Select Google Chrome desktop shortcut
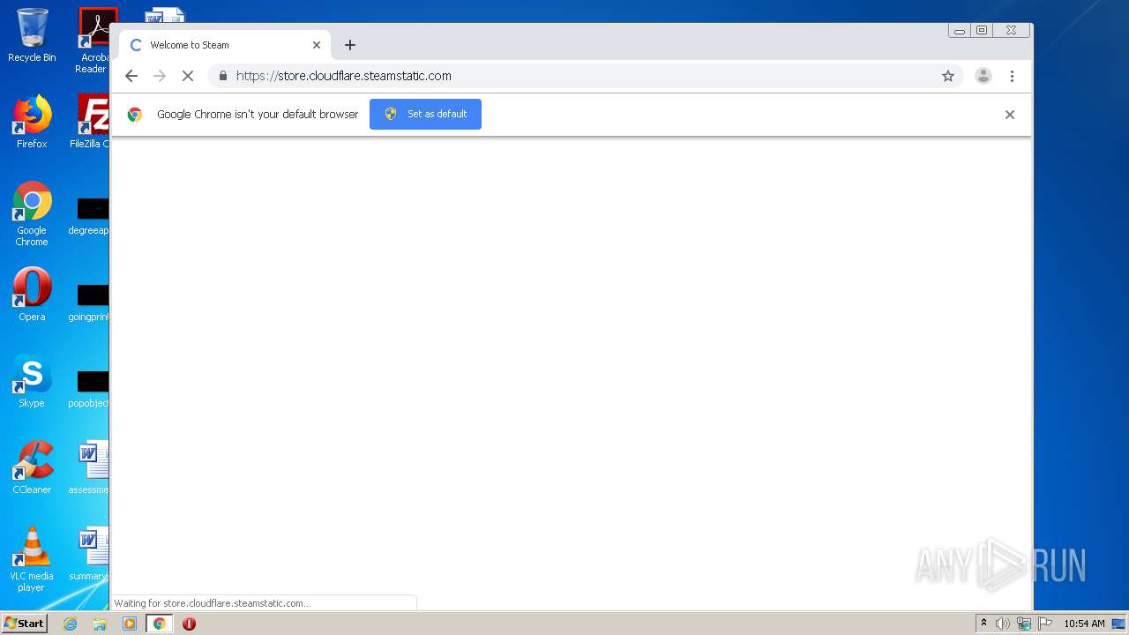Screen dimensions: 1129x635 click(32, 214)
